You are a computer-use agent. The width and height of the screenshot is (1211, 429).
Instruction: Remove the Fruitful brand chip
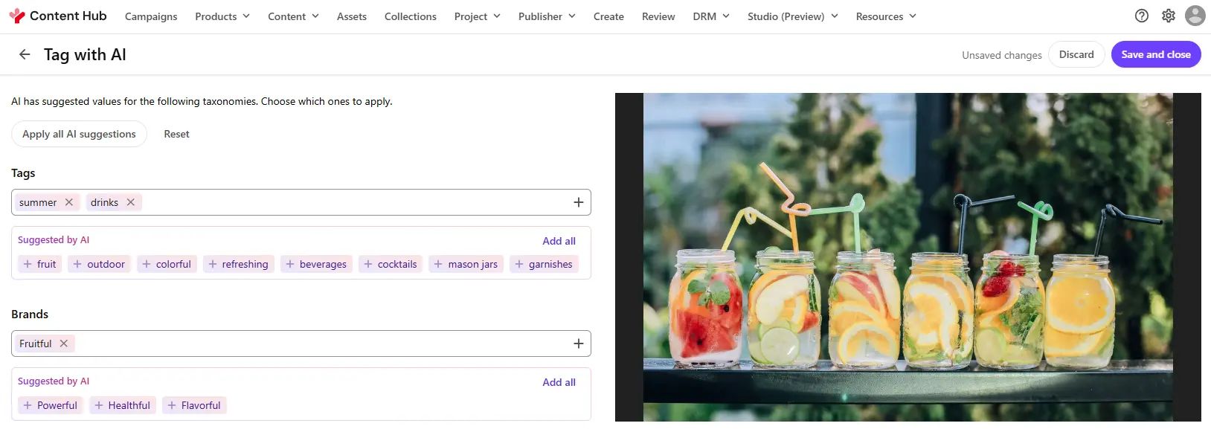coord(64,343)
